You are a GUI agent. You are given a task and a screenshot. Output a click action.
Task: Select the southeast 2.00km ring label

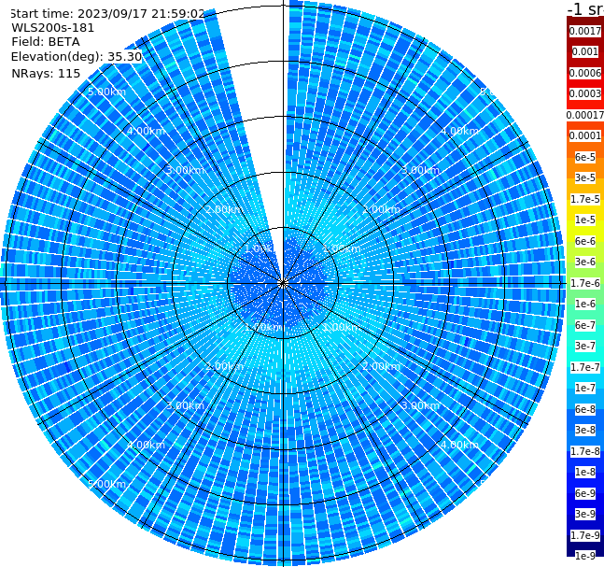tap(381, 366)
